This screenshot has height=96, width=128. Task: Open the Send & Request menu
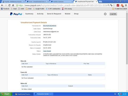point(54,14)
